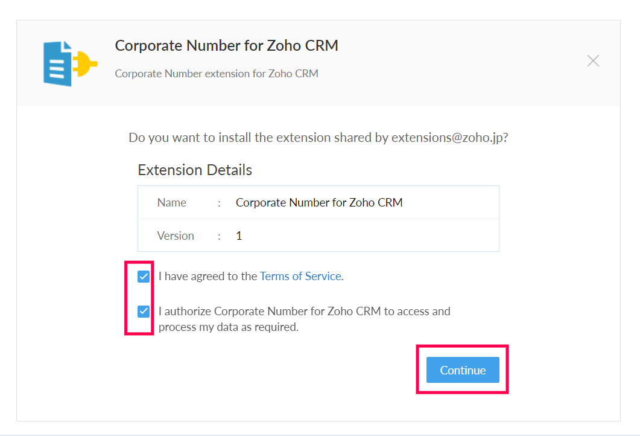Select the version number value 1
640x436 pixels.
[x=239, y=236]
